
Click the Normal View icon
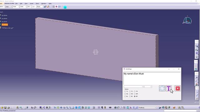pos(73,108)
